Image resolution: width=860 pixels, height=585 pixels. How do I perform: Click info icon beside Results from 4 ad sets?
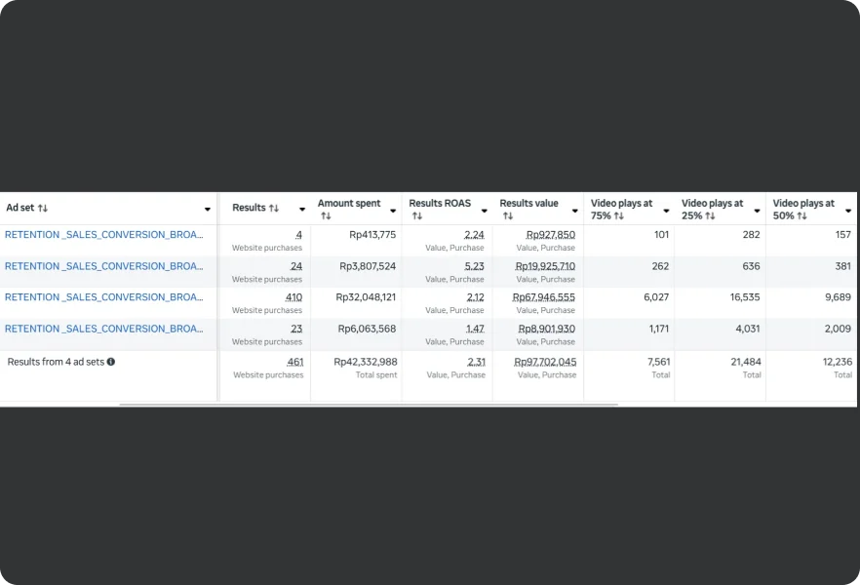tap(111, 362)
